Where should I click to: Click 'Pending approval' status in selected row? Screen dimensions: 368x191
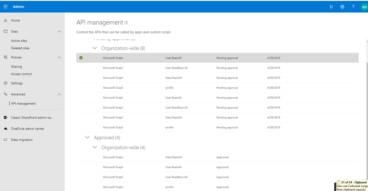[227, 58]
